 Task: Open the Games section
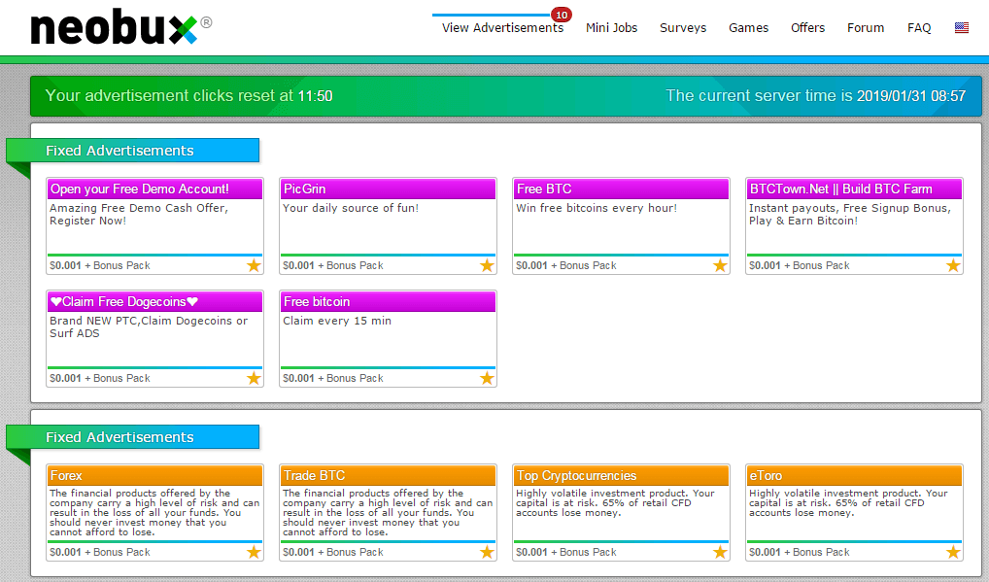(x=748, y=28)
